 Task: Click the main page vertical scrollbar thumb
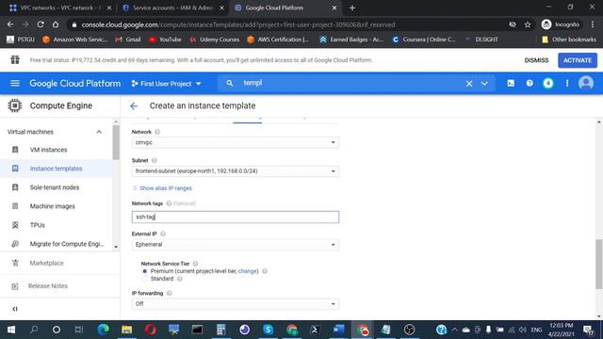tap(599, 264)
